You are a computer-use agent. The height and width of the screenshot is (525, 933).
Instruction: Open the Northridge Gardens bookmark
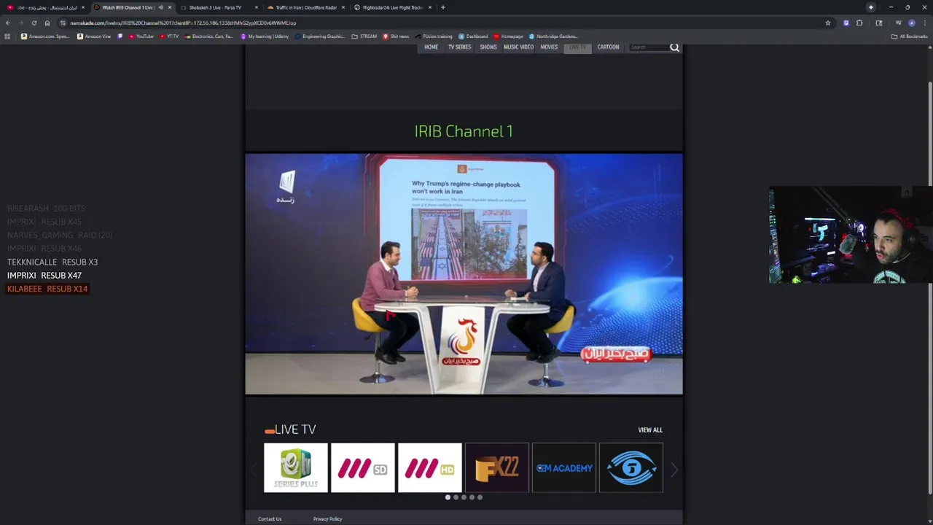pos(554,36)
